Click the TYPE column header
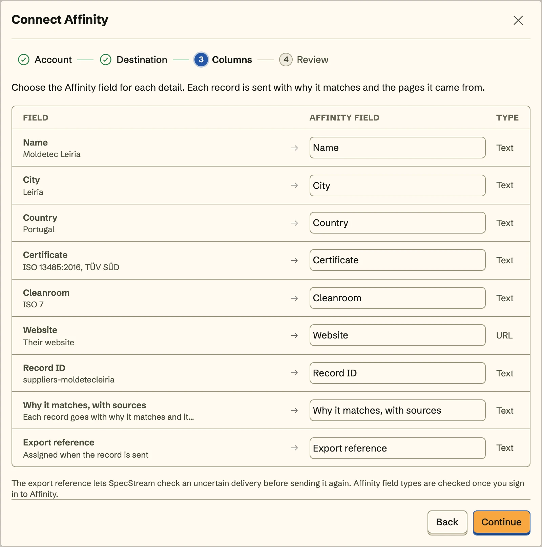Viewport: 542px width, 547px height. pos(507,117)
